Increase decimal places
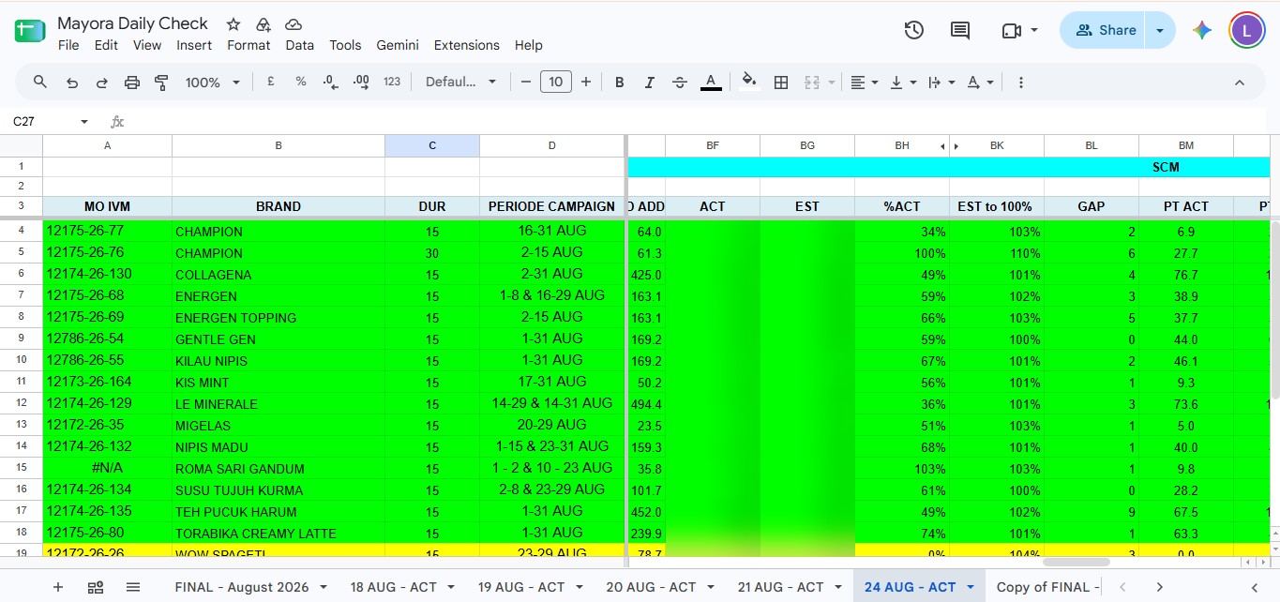The width and height of the screenshot is (1280, 602). point(361,83)
